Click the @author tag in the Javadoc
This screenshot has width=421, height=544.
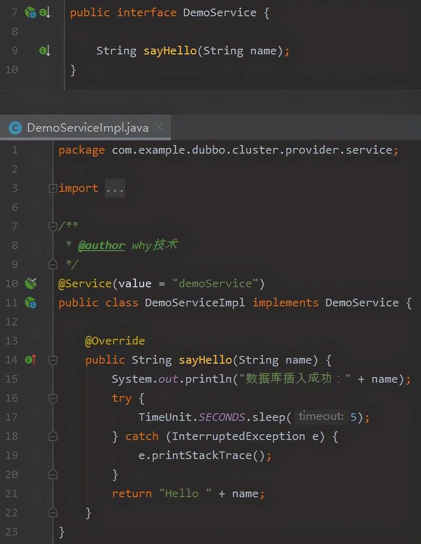click(x=101, y=245)
